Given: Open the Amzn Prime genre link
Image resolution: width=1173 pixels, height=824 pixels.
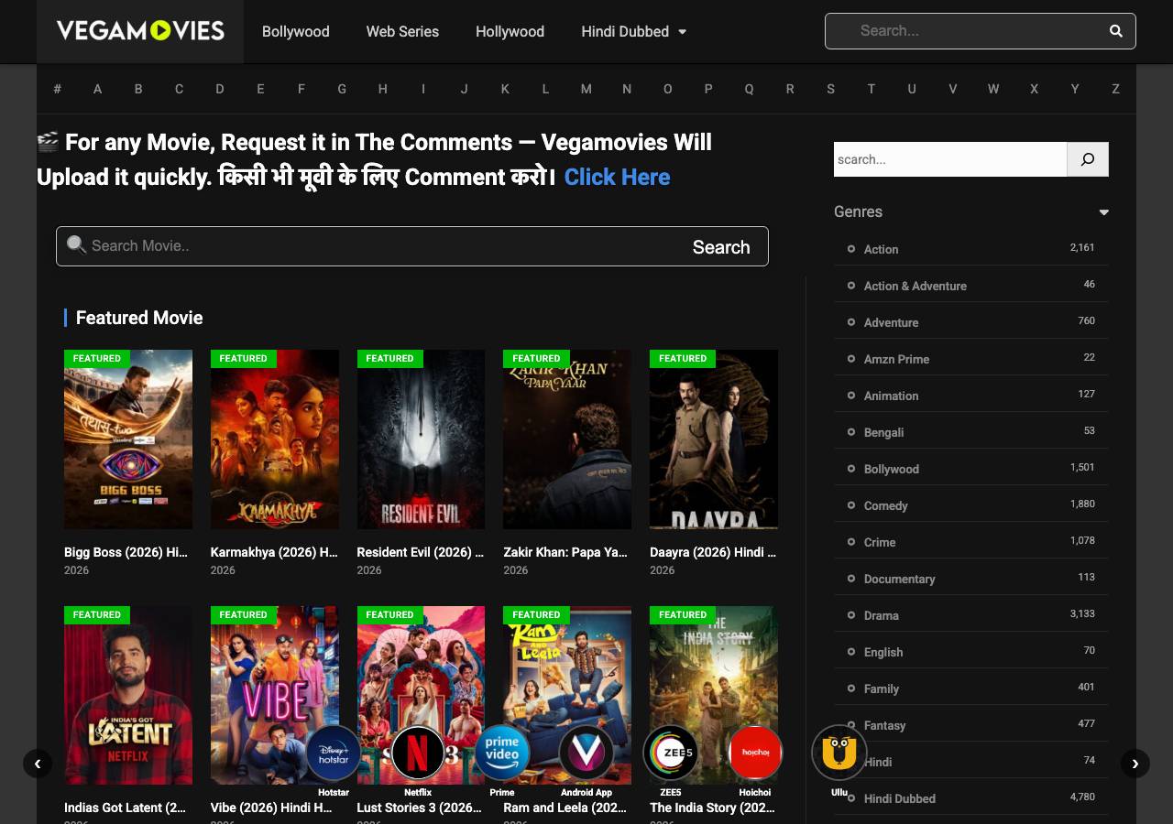Looking at the screenshot, I should click(x=896, y=359).
